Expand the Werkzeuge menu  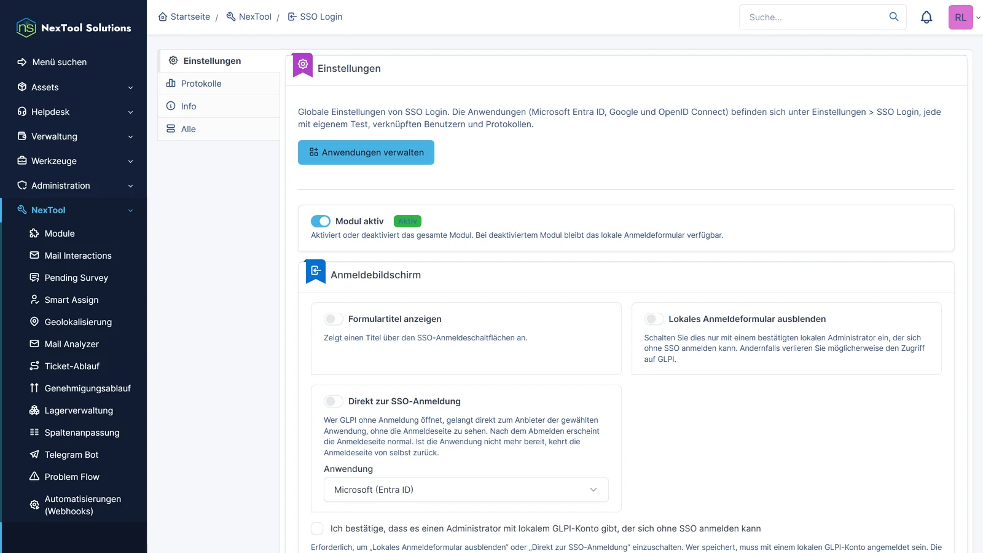tap(74, 161)
